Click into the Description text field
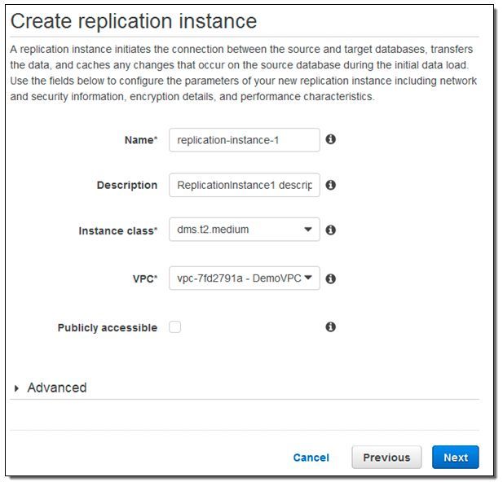The image size is (503, 482). tap(244, 186)
